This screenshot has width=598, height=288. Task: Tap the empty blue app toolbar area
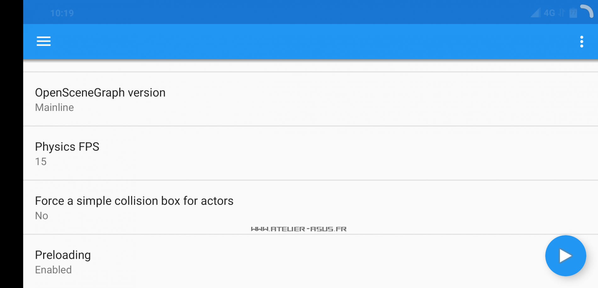tap(308, 42)
